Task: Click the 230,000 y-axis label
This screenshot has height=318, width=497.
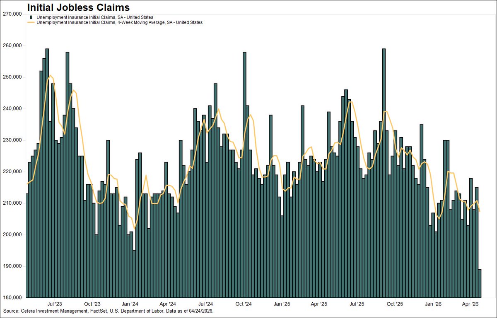Action: tap(12, 140)
